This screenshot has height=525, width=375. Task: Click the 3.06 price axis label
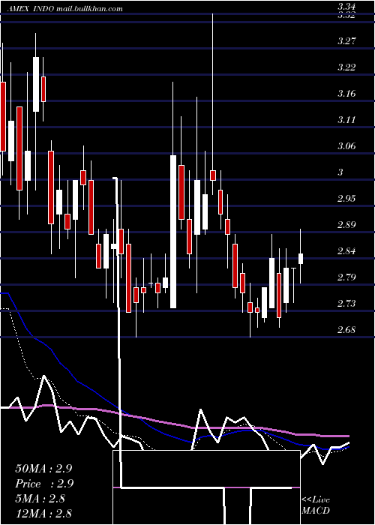pyautogui.click(x=346, y=146)
